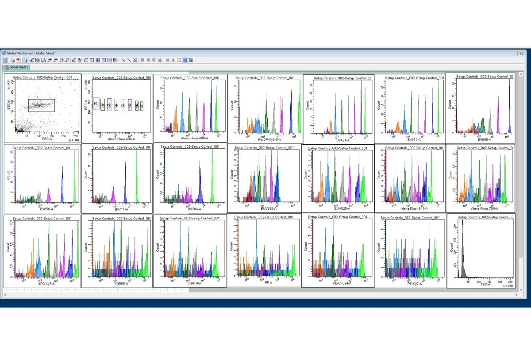The height and width of the screenshot is (354, 531).
Task: Click the print worksheet icon
Action: click(12, 60)
